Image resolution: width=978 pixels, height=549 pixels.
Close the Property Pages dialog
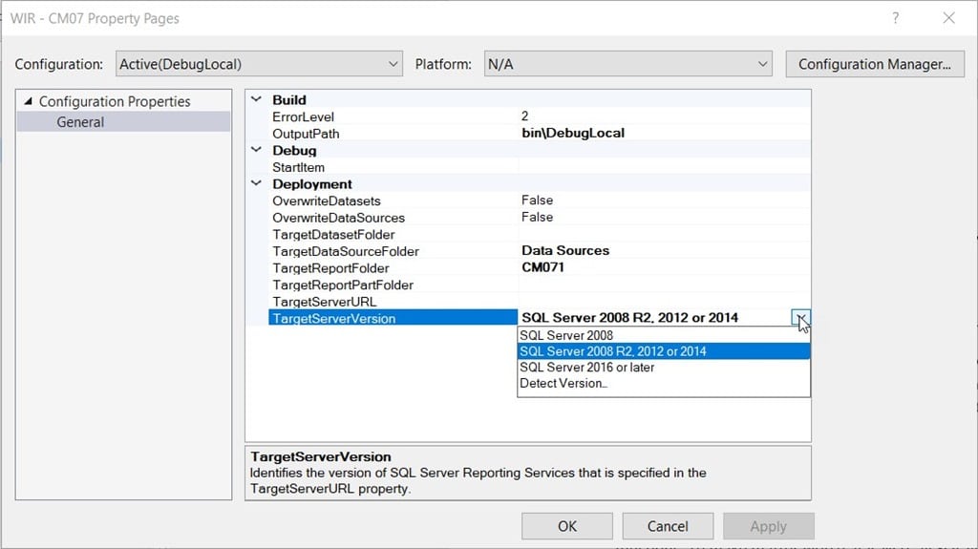pos(948,18)
